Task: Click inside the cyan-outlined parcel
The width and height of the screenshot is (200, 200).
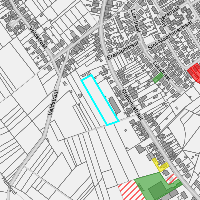Action: (100, 100)
